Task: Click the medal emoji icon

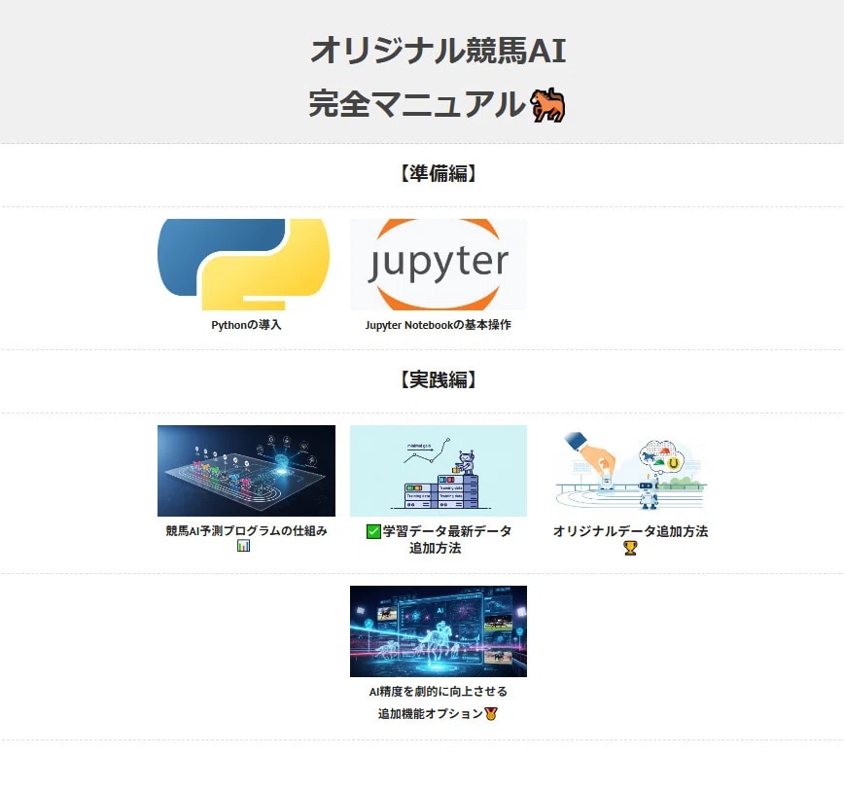Action: [x=491, y=714]
